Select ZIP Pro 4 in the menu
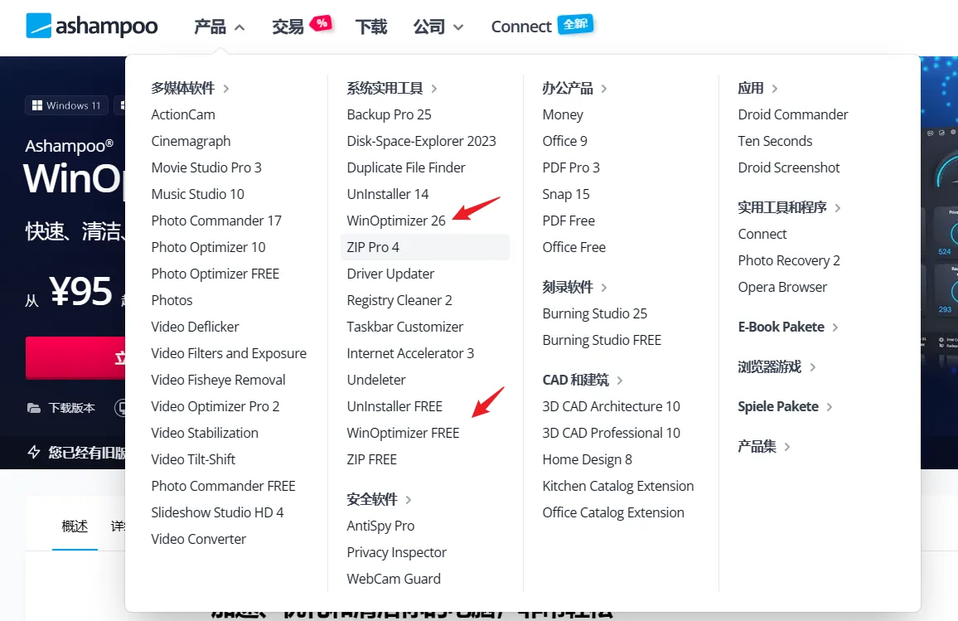The image size is (958, 621). pyautogui.click(x=373, y=247)
